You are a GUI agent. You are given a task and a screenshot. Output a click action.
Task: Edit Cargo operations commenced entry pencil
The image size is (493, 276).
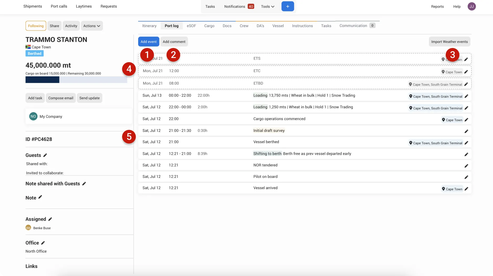(x=466, y=120)
